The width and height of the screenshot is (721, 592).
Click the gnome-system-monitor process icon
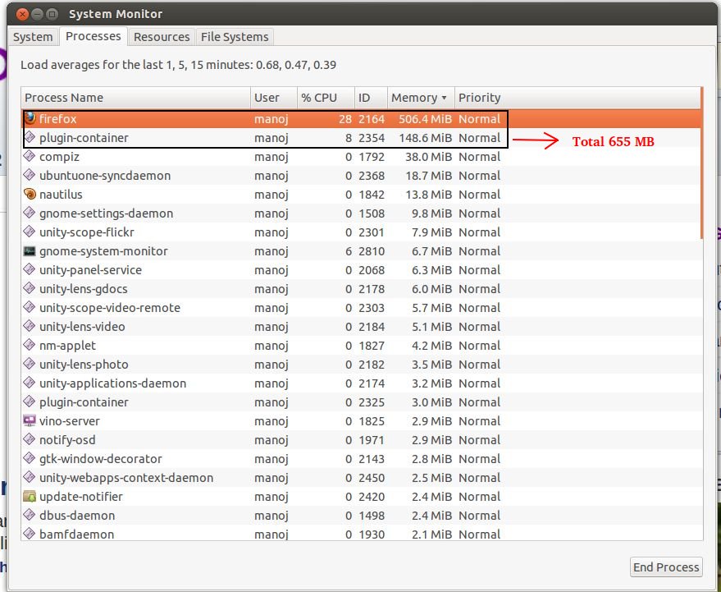pyautogui.click(x=31, y=251)
